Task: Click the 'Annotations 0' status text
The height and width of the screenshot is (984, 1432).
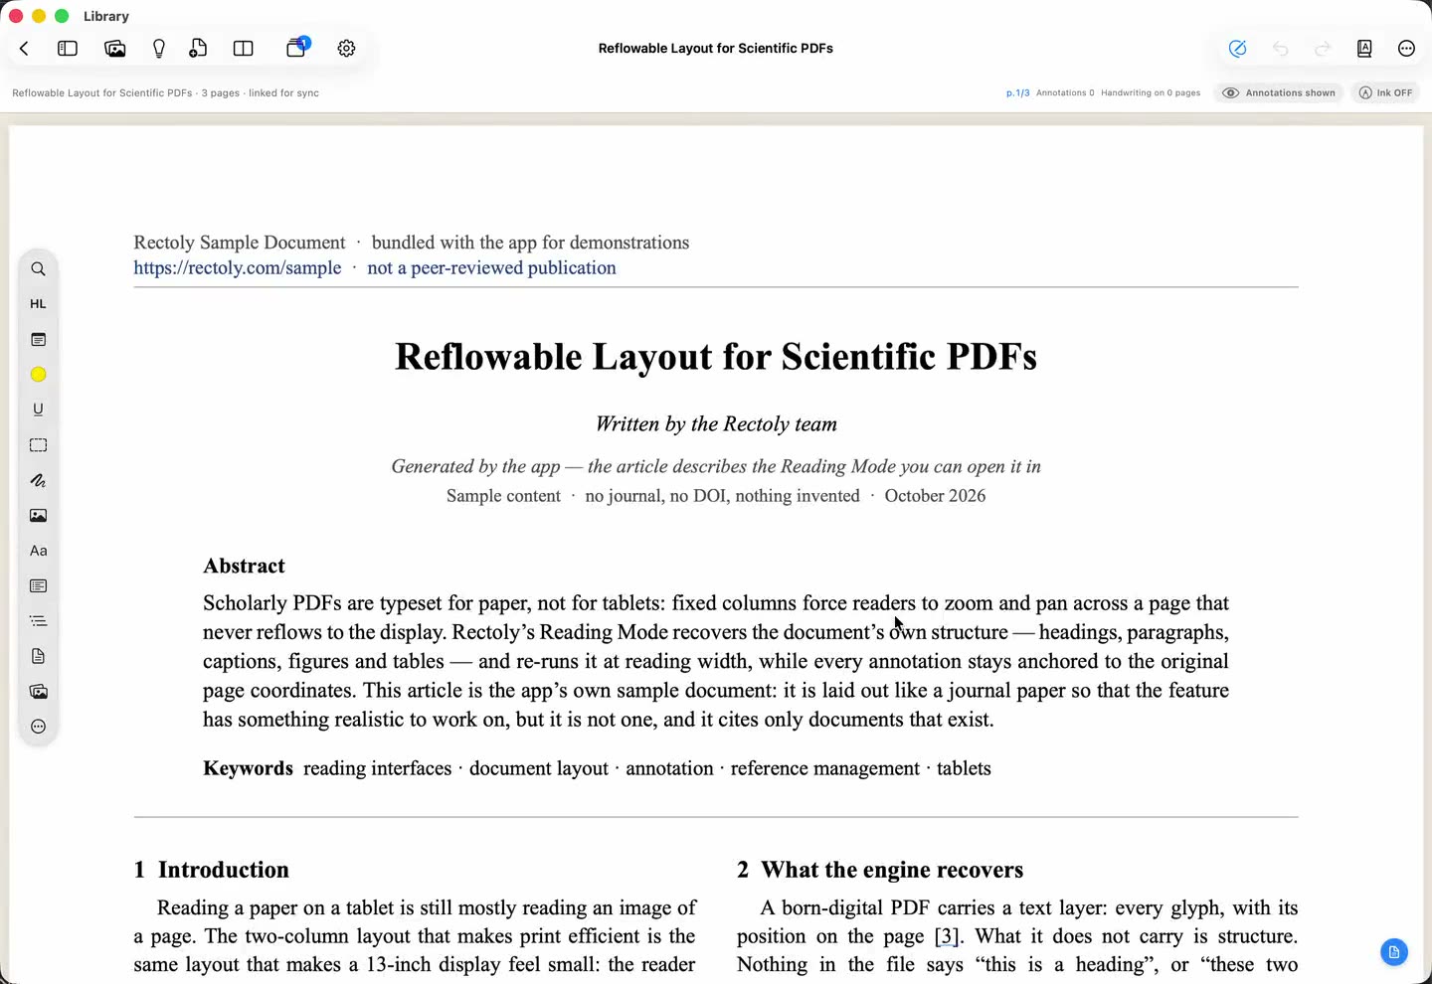Action: click(1065, 92)
